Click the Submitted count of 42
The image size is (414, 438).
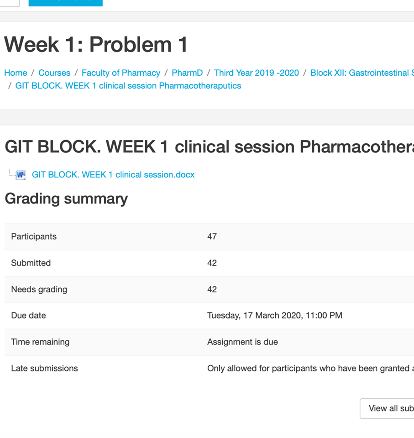tap(212, 263)
